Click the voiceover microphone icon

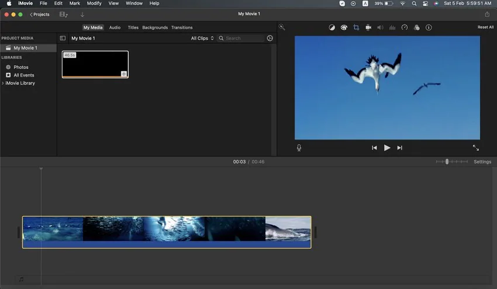[x=299, y=148]
